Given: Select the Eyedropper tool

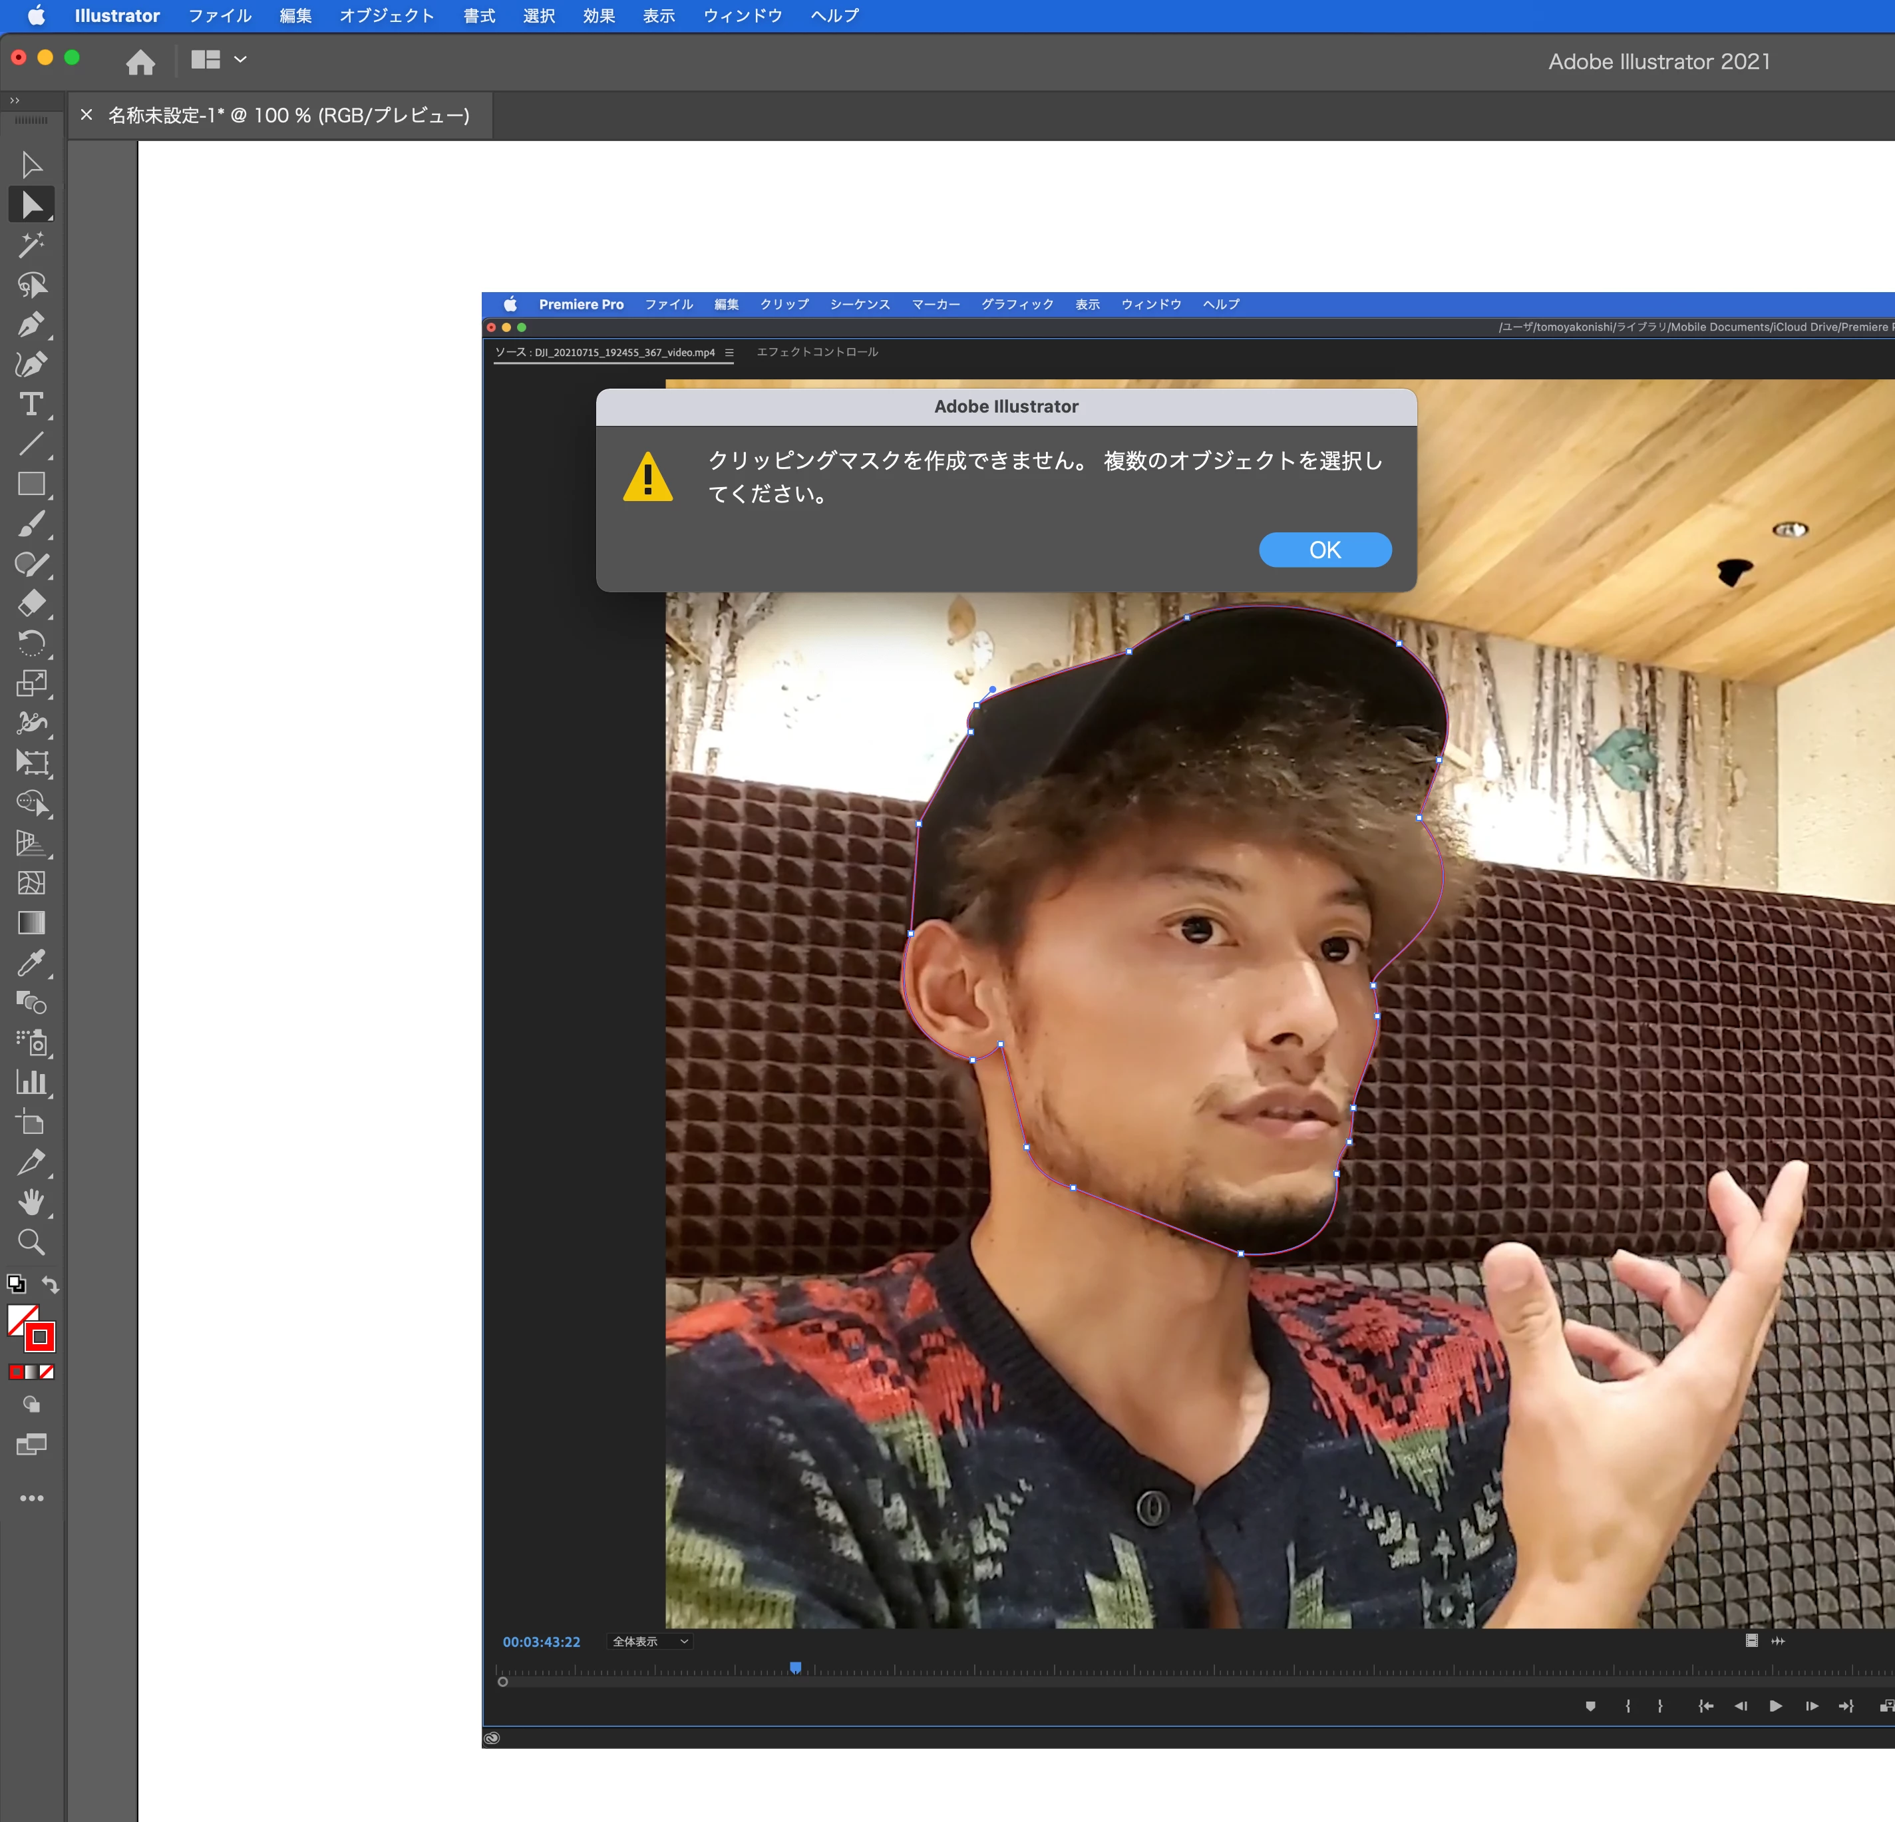Looking at the screenshot, I should [x=31, y=963].
